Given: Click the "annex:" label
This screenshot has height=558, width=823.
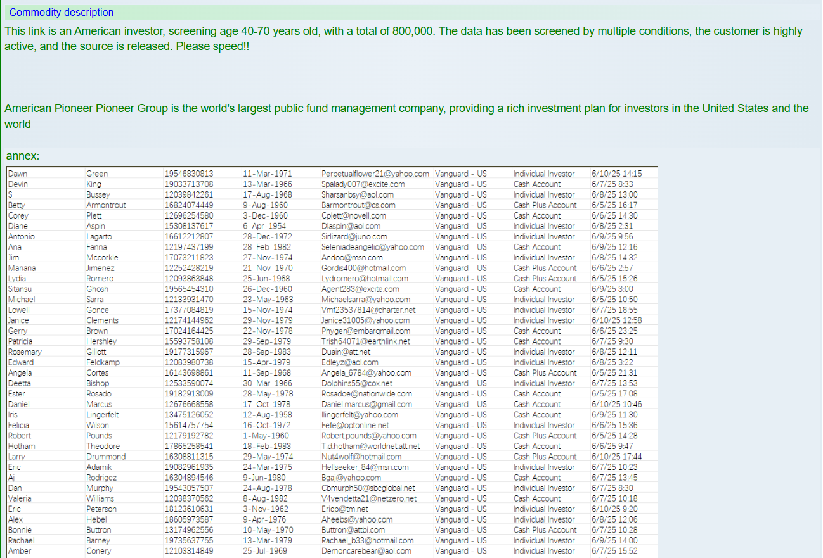Looking at the screenshot, I should tap(23, 156).
